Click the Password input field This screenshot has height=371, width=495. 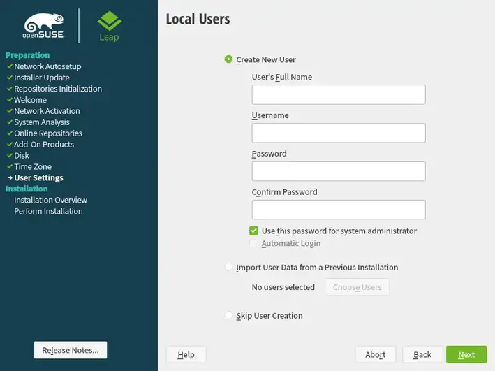pyautogui.click(x=339, y=171)
